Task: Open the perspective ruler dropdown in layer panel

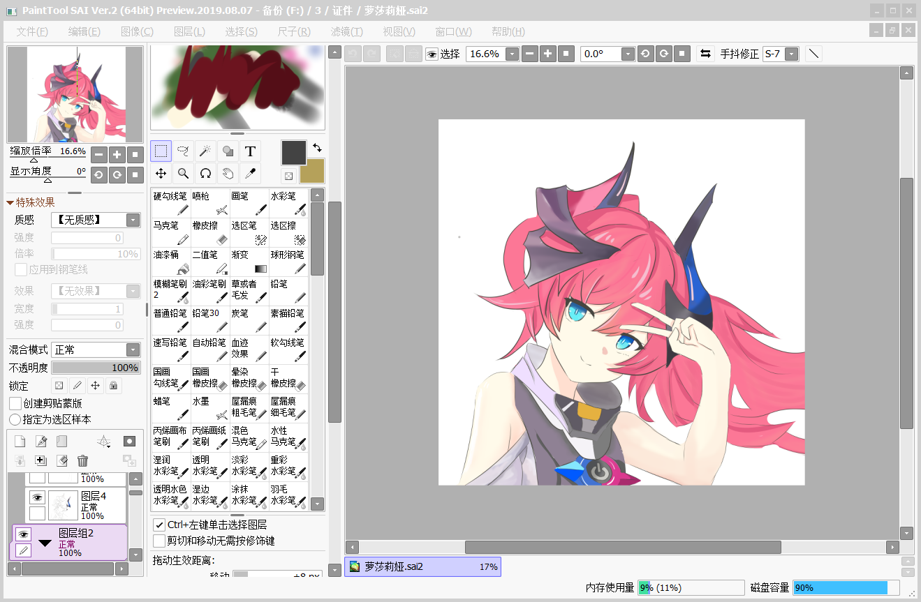Action: pos(104,441)
